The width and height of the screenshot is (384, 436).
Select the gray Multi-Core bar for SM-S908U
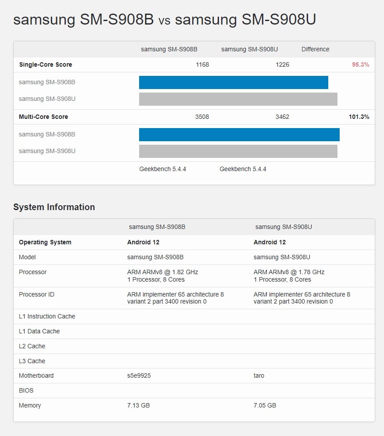pos(238,151)
